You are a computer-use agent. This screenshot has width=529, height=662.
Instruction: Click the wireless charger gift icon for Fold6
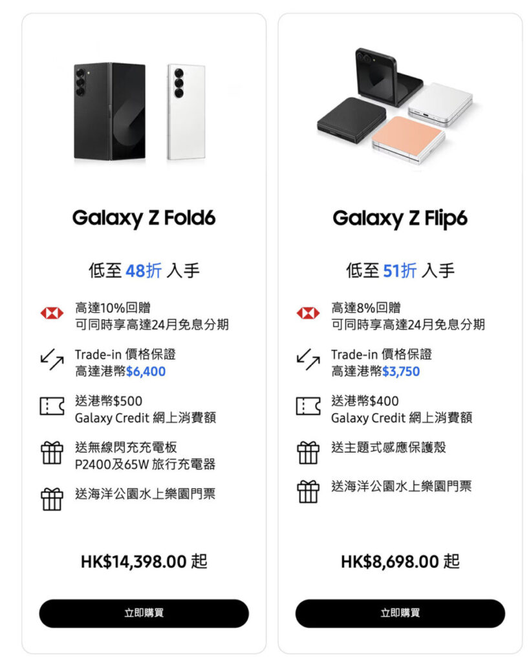point(52,453)
